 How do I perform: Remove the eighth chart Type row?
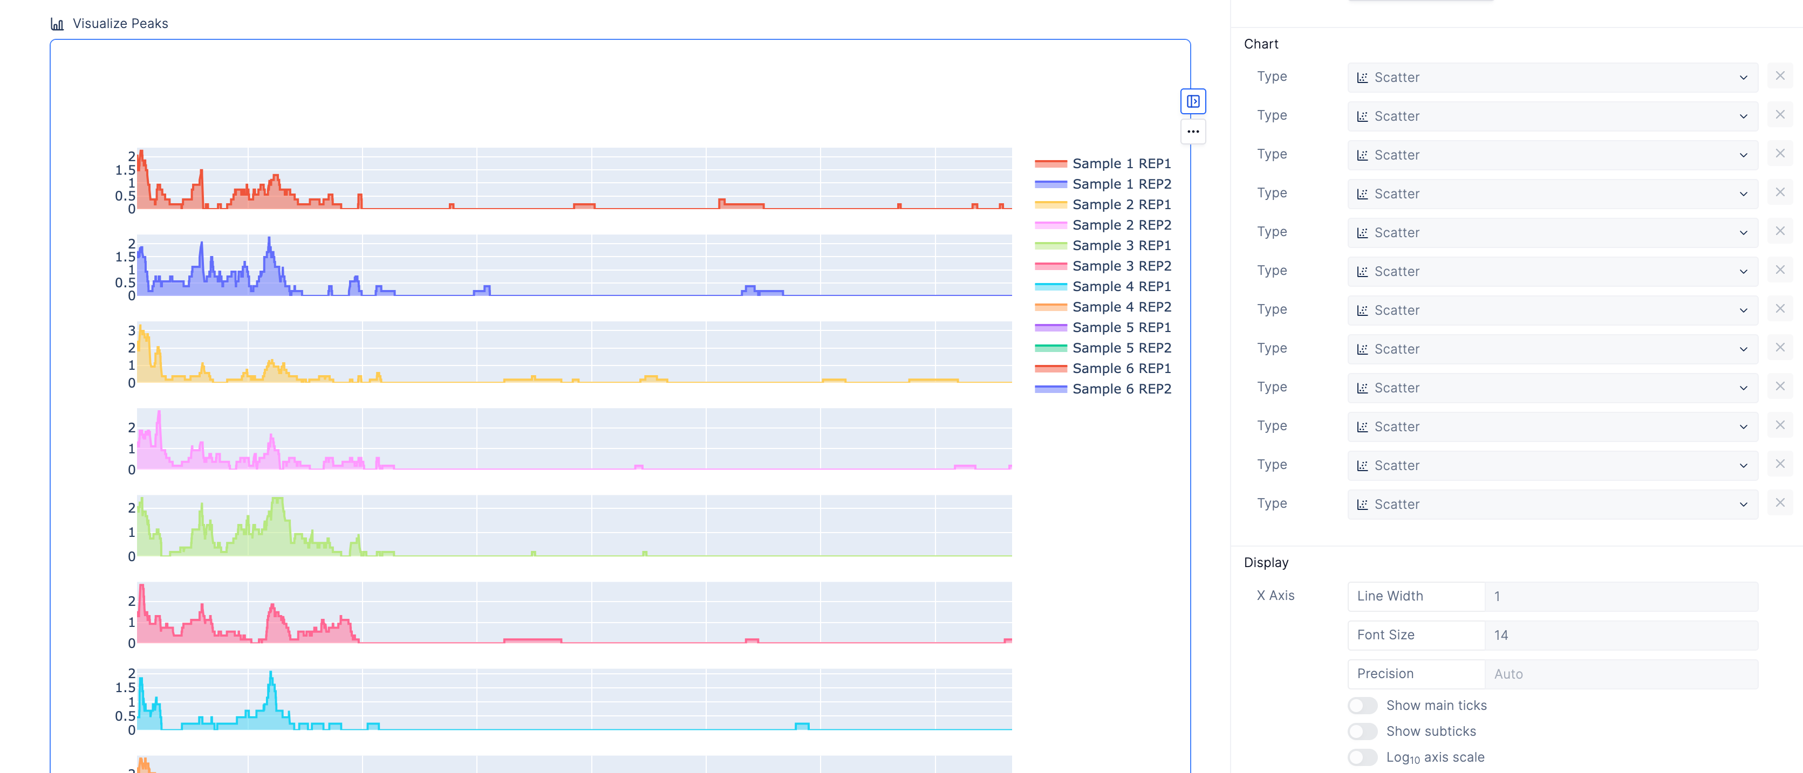pyautogui.click(x=1779, y=348)
